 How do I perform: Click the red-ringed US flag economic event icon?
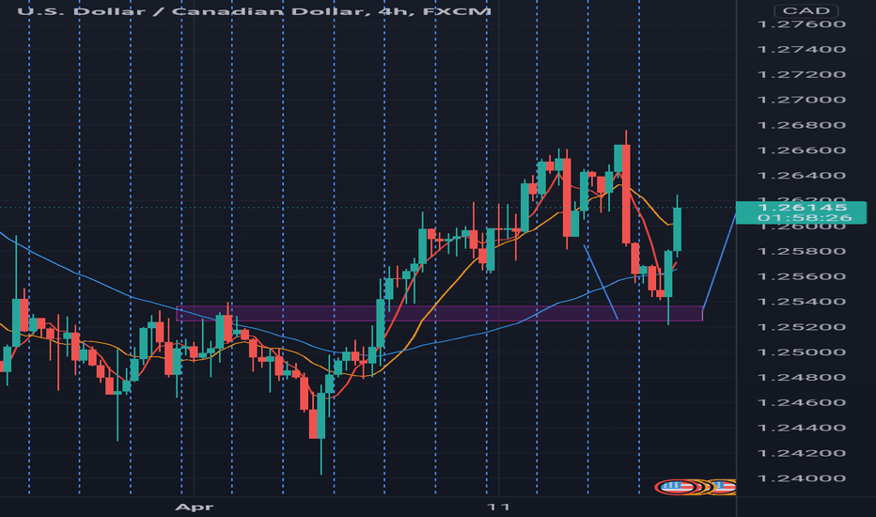click(x=676, y=487)
